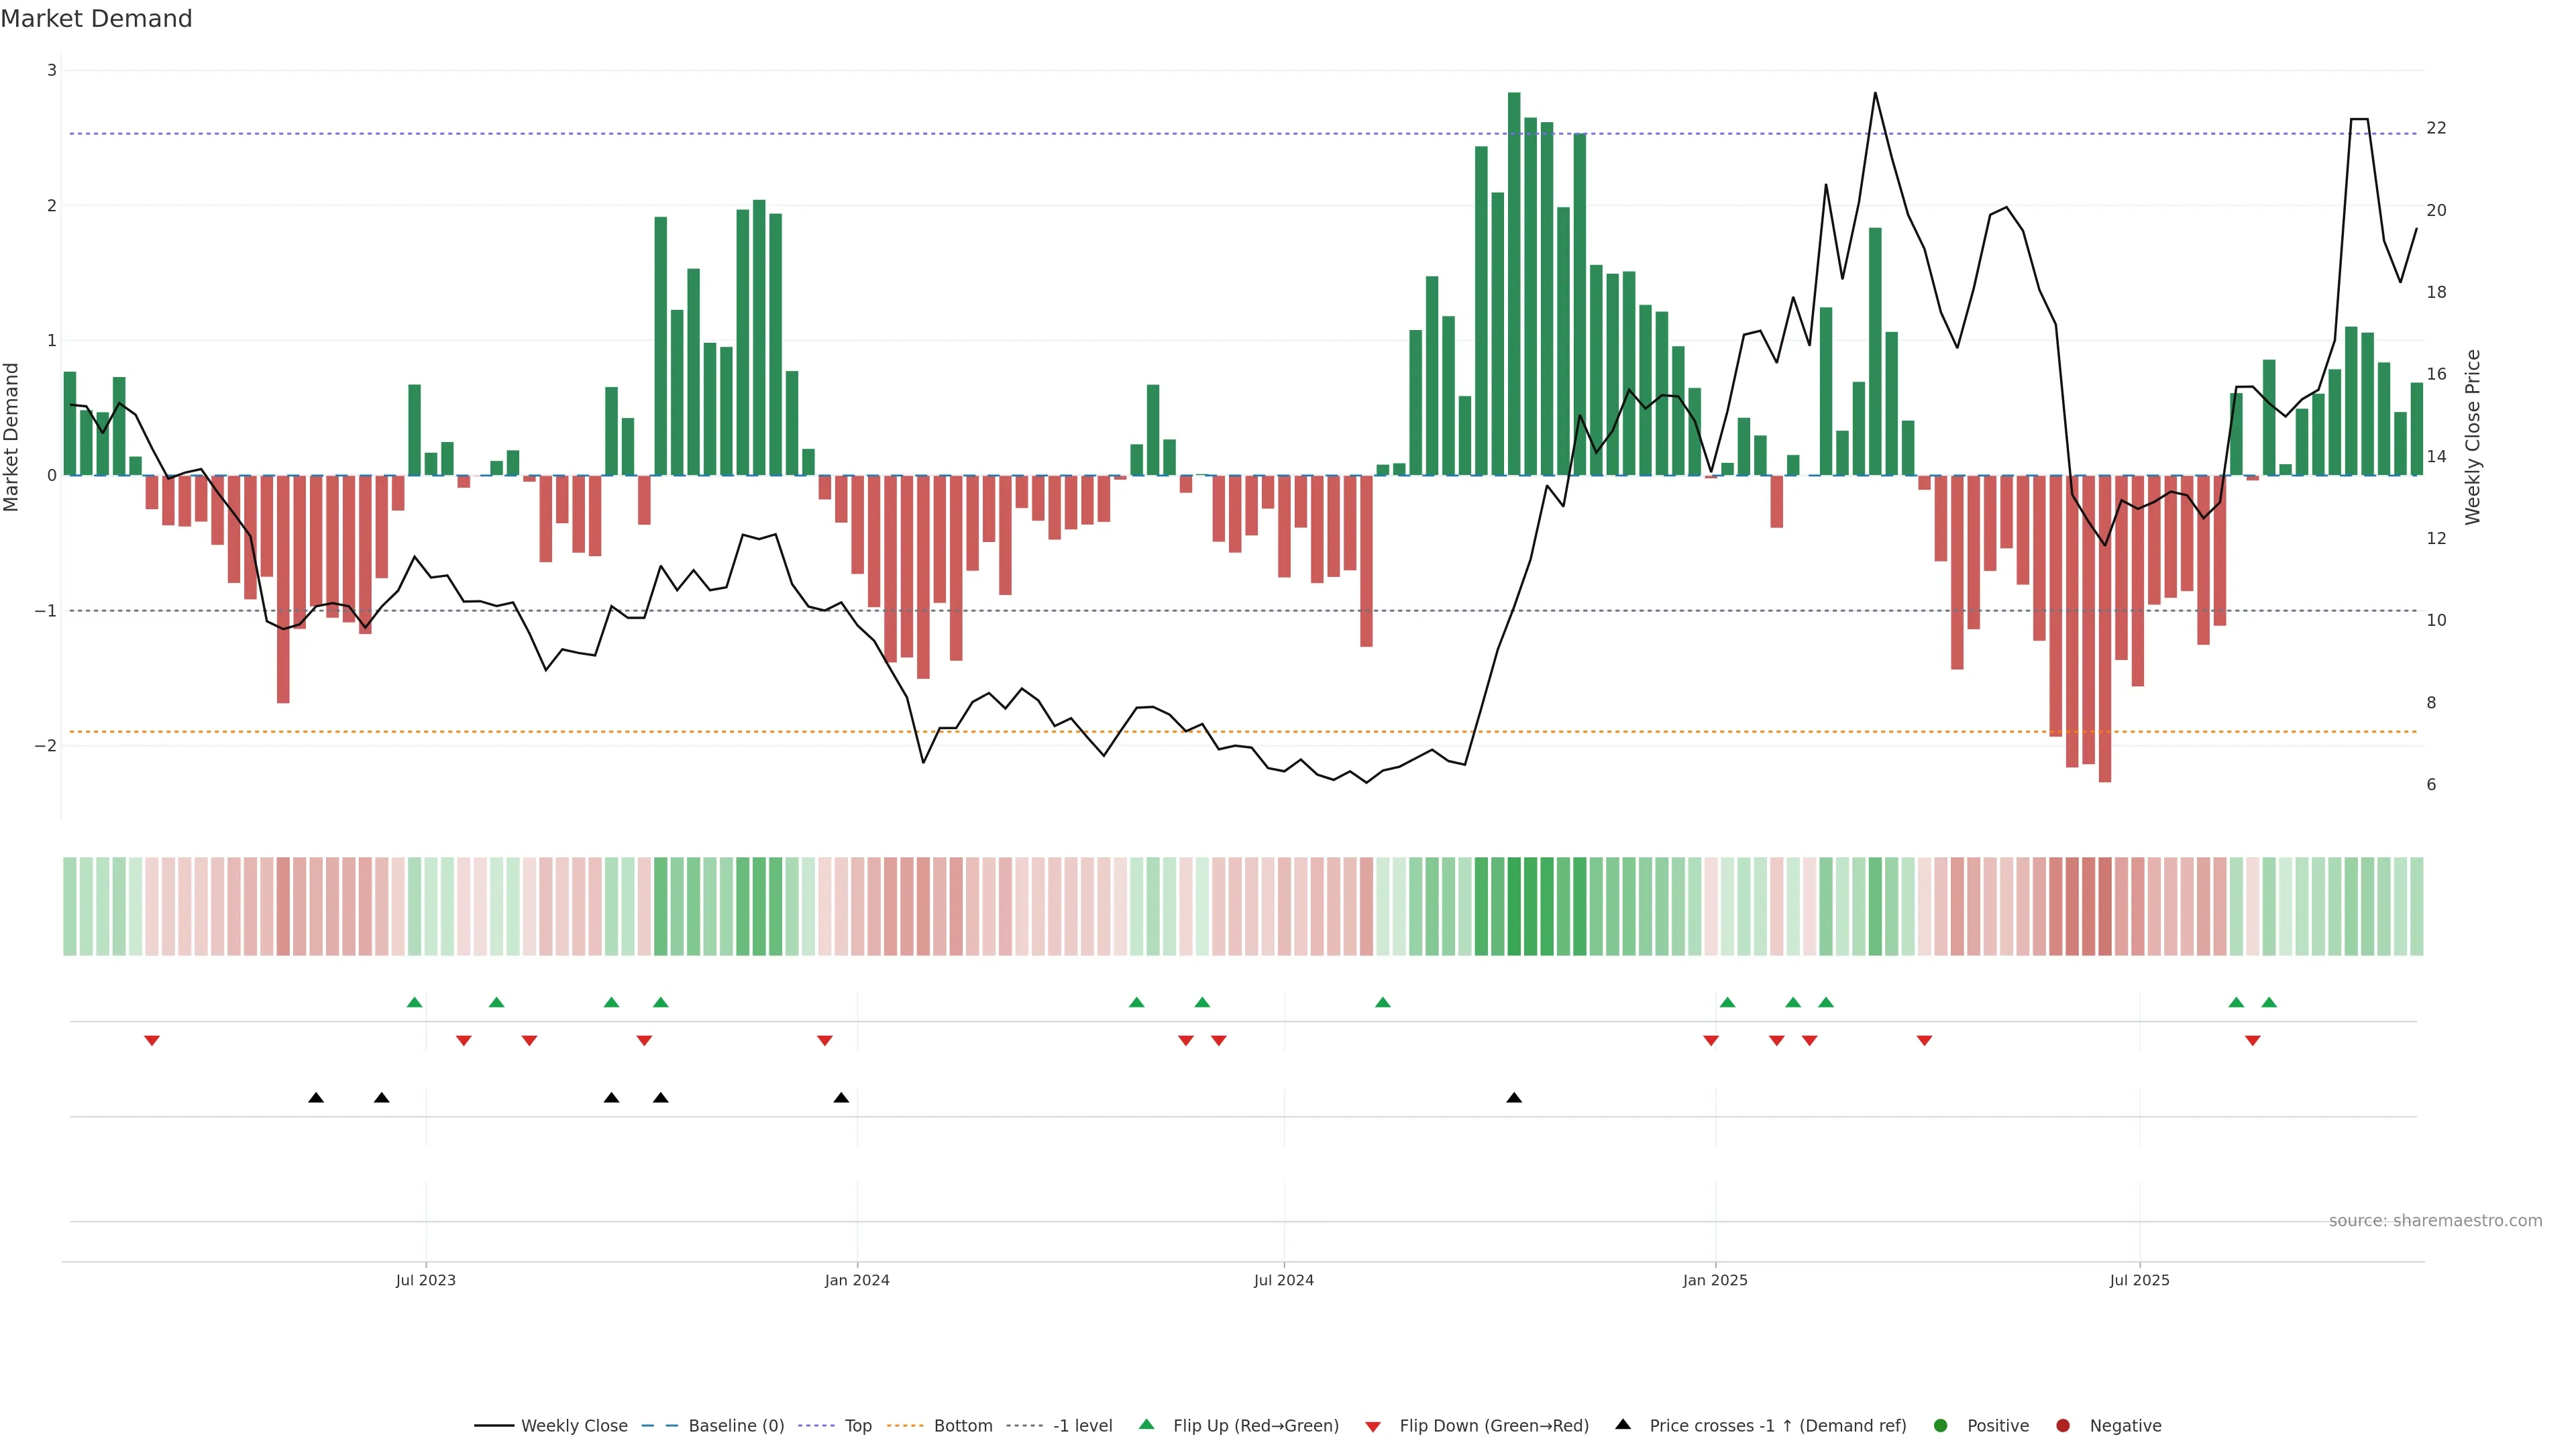The image size is (2576, 1449).
Task: Click the -1 level legend item
Action: click(x=1082, y=1426)
